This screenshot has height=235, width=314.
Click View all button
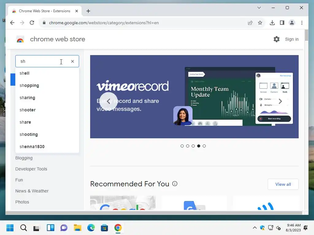pos(283,184)
